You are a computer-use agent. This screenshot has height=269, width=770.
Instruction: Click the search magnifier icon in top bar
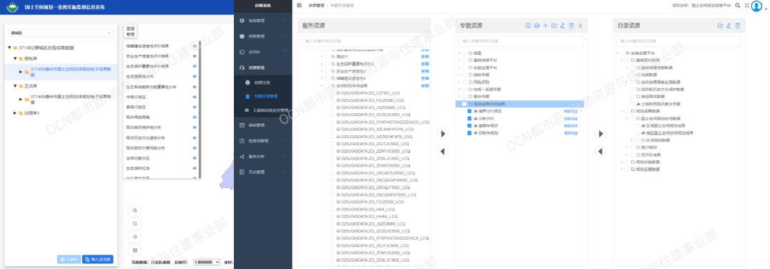click(738, 5)
